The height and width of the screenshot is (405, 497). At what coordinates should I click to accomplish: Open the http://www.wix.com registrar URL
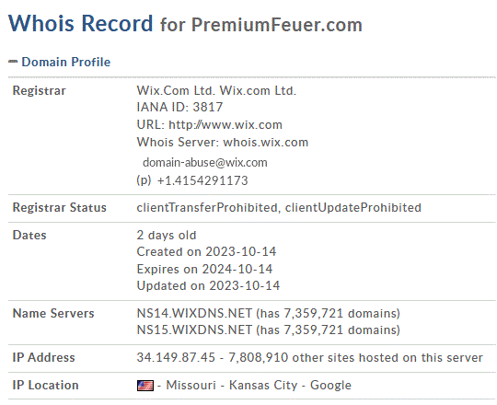pos(225,124)
